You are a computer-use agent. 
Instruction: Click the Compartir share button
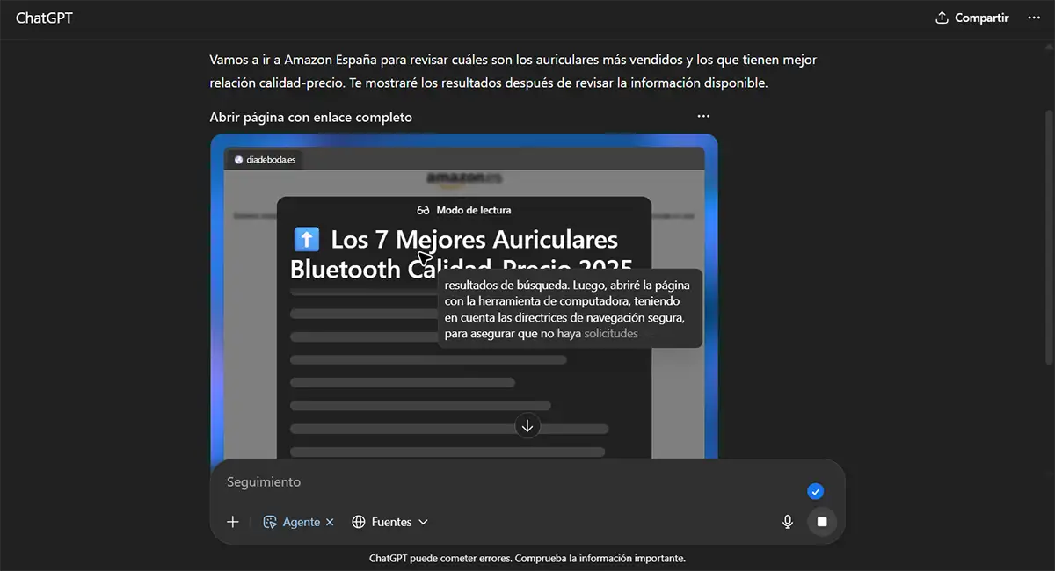click(971, 18)
